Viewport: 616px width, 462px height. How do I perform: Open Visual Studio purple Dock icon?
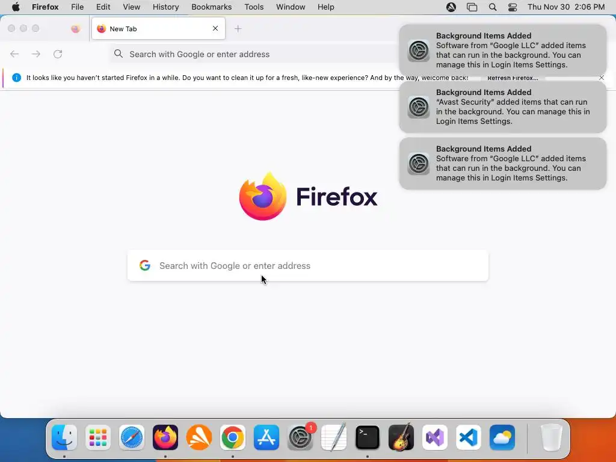(435, 437)
